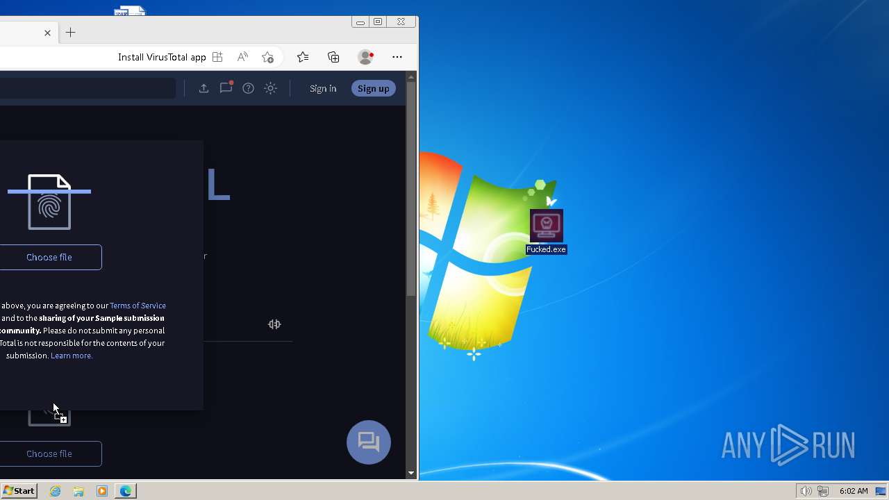Click the lower Choose file button
889x500 pixels.
tap(49, 453)
